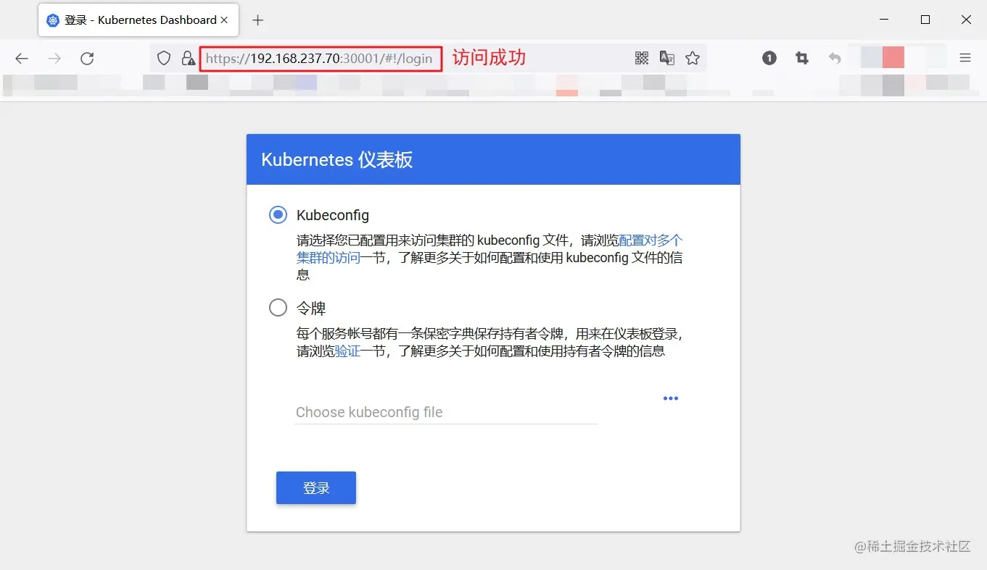Browse files with the three-dots button
Viewport: 987px width, 570px height.
pyautogui.click(x=671, y=398)
